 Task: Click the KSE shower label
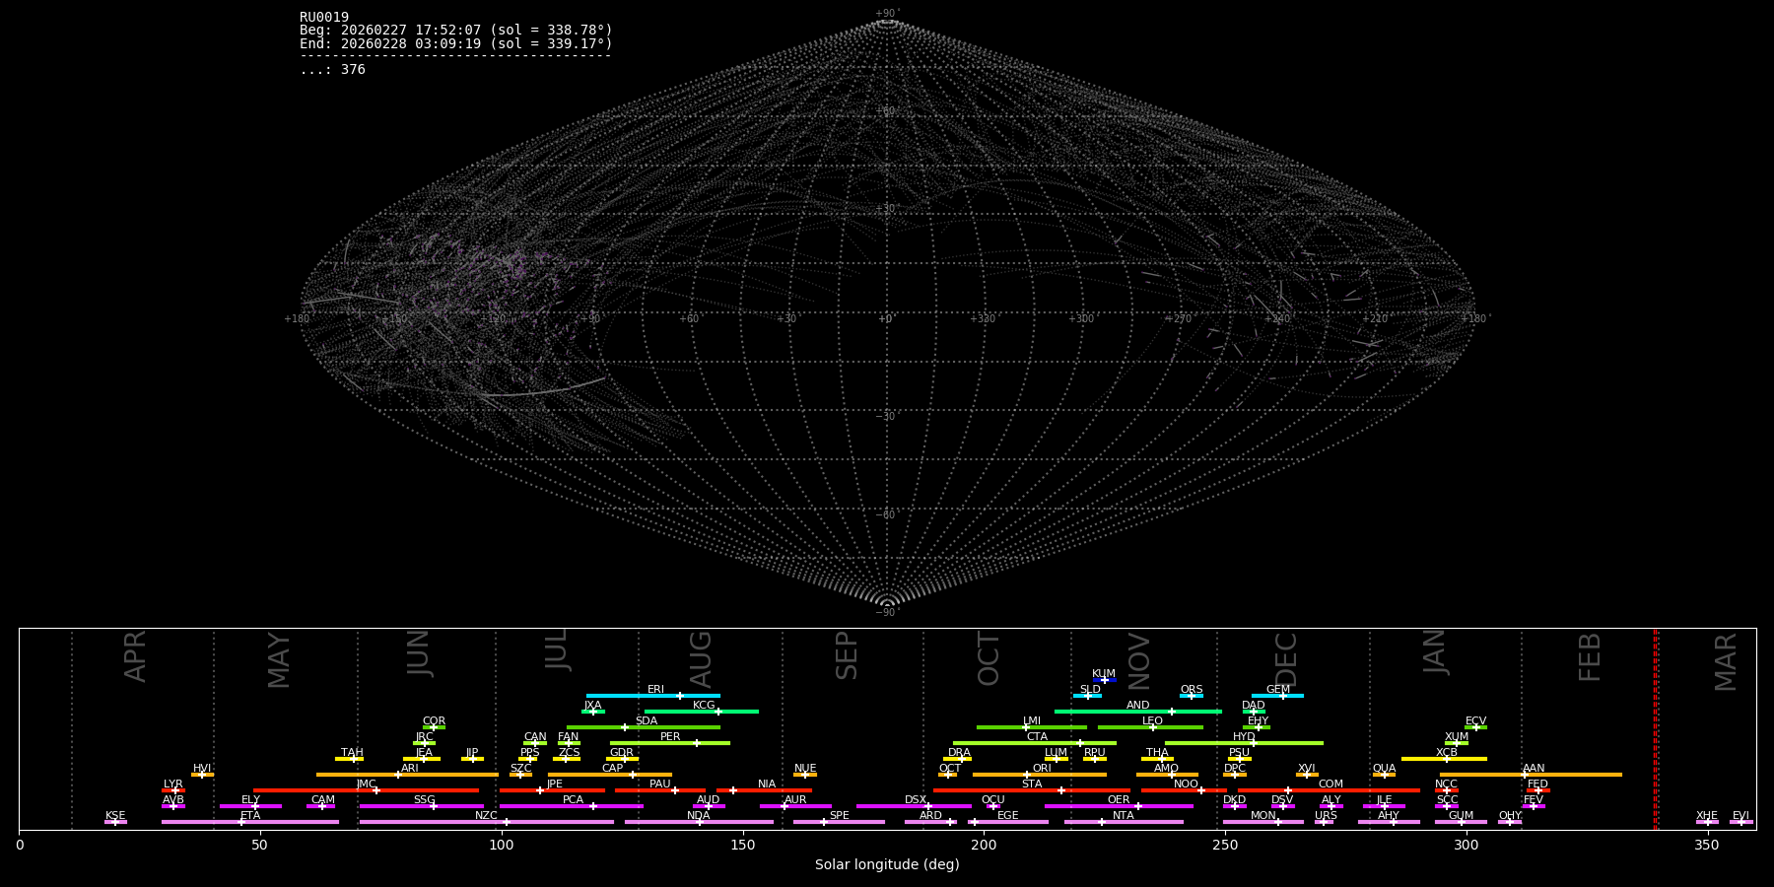(x=115, y=816)
